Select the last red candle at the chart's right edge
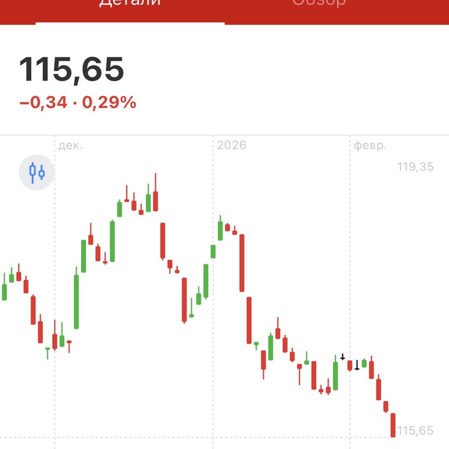449x449 pixels. coord(393,425)
